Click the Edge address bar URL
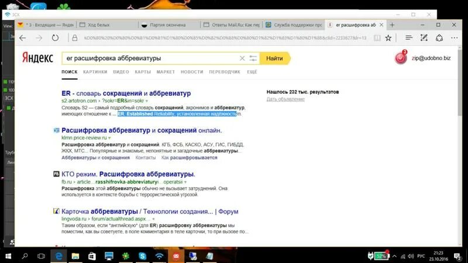 [225, 38]
